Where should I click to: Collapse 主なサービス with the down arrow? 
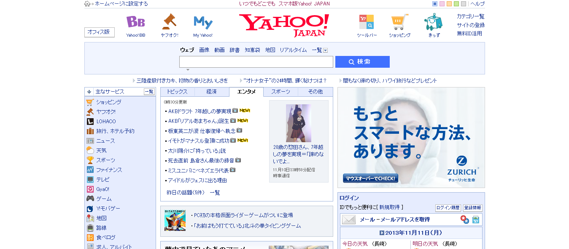point(89,92)
